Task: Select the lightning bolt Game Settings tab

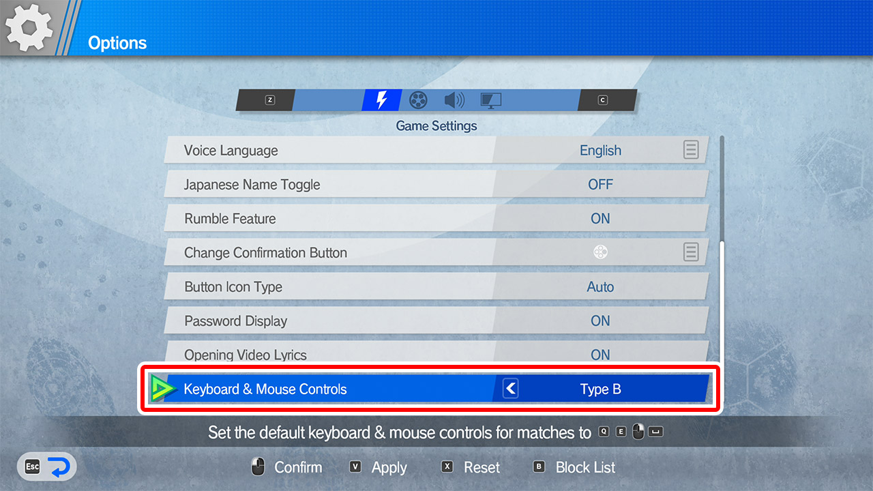Action: point(381,100)
